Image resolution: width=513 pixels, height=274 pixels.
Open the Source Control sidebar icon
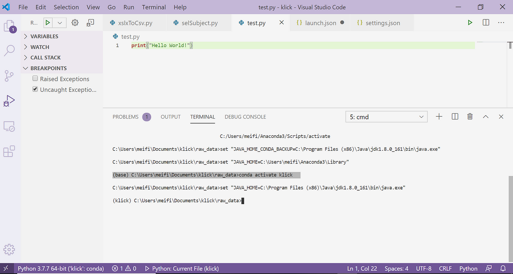[x=9, y=76]
